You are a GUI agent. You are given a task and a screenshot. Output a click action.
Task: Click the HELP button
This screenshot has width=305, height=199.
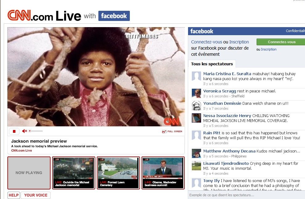pyautogui.click(x=14, y=195)
